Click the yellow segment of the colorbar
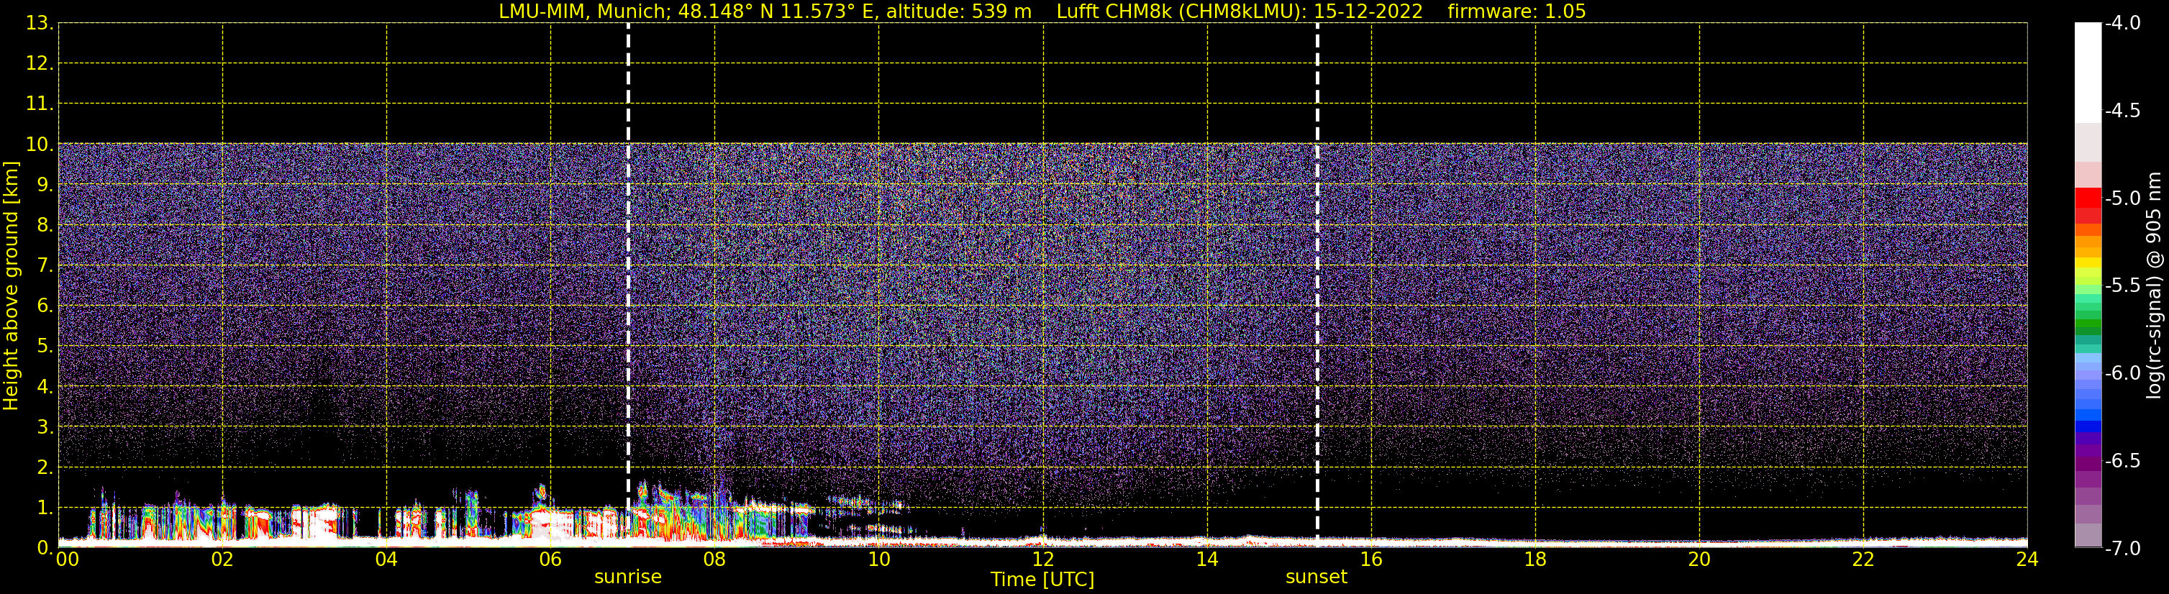Viewport: 2169px width, 594px height. point(2088,263)
